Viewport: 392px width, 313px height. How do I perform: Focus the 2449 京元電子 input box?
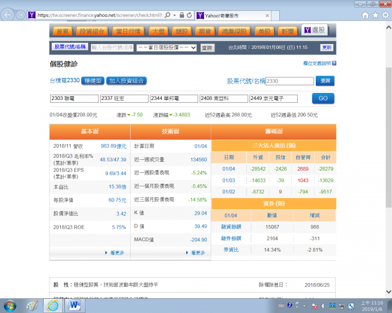click(273, 98)
